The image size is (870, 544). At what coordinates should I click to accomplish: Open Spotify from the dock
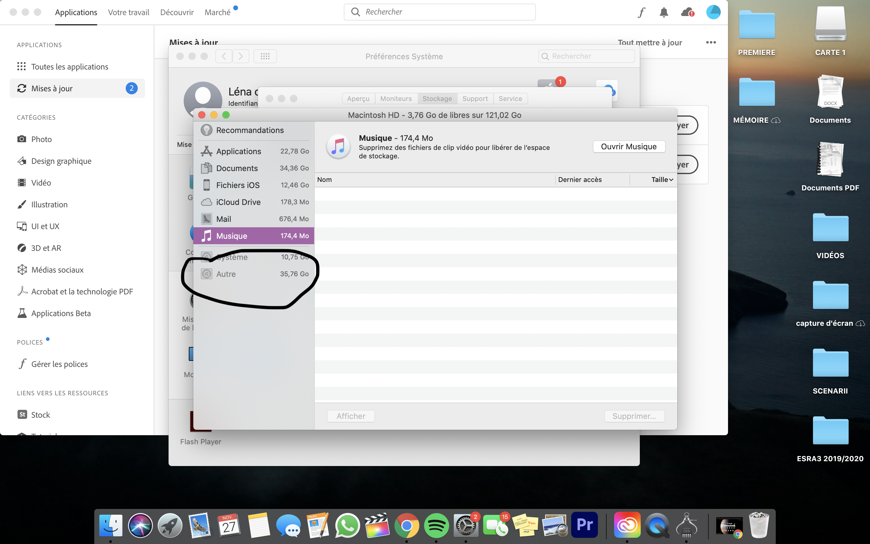click(x=436, y=526)
